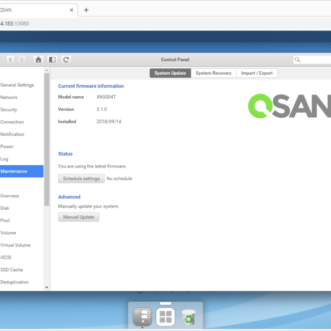The width and height of the screenshot is (331, 331).
Task: Go forward in Control Panel history
Action: (22, 60)
